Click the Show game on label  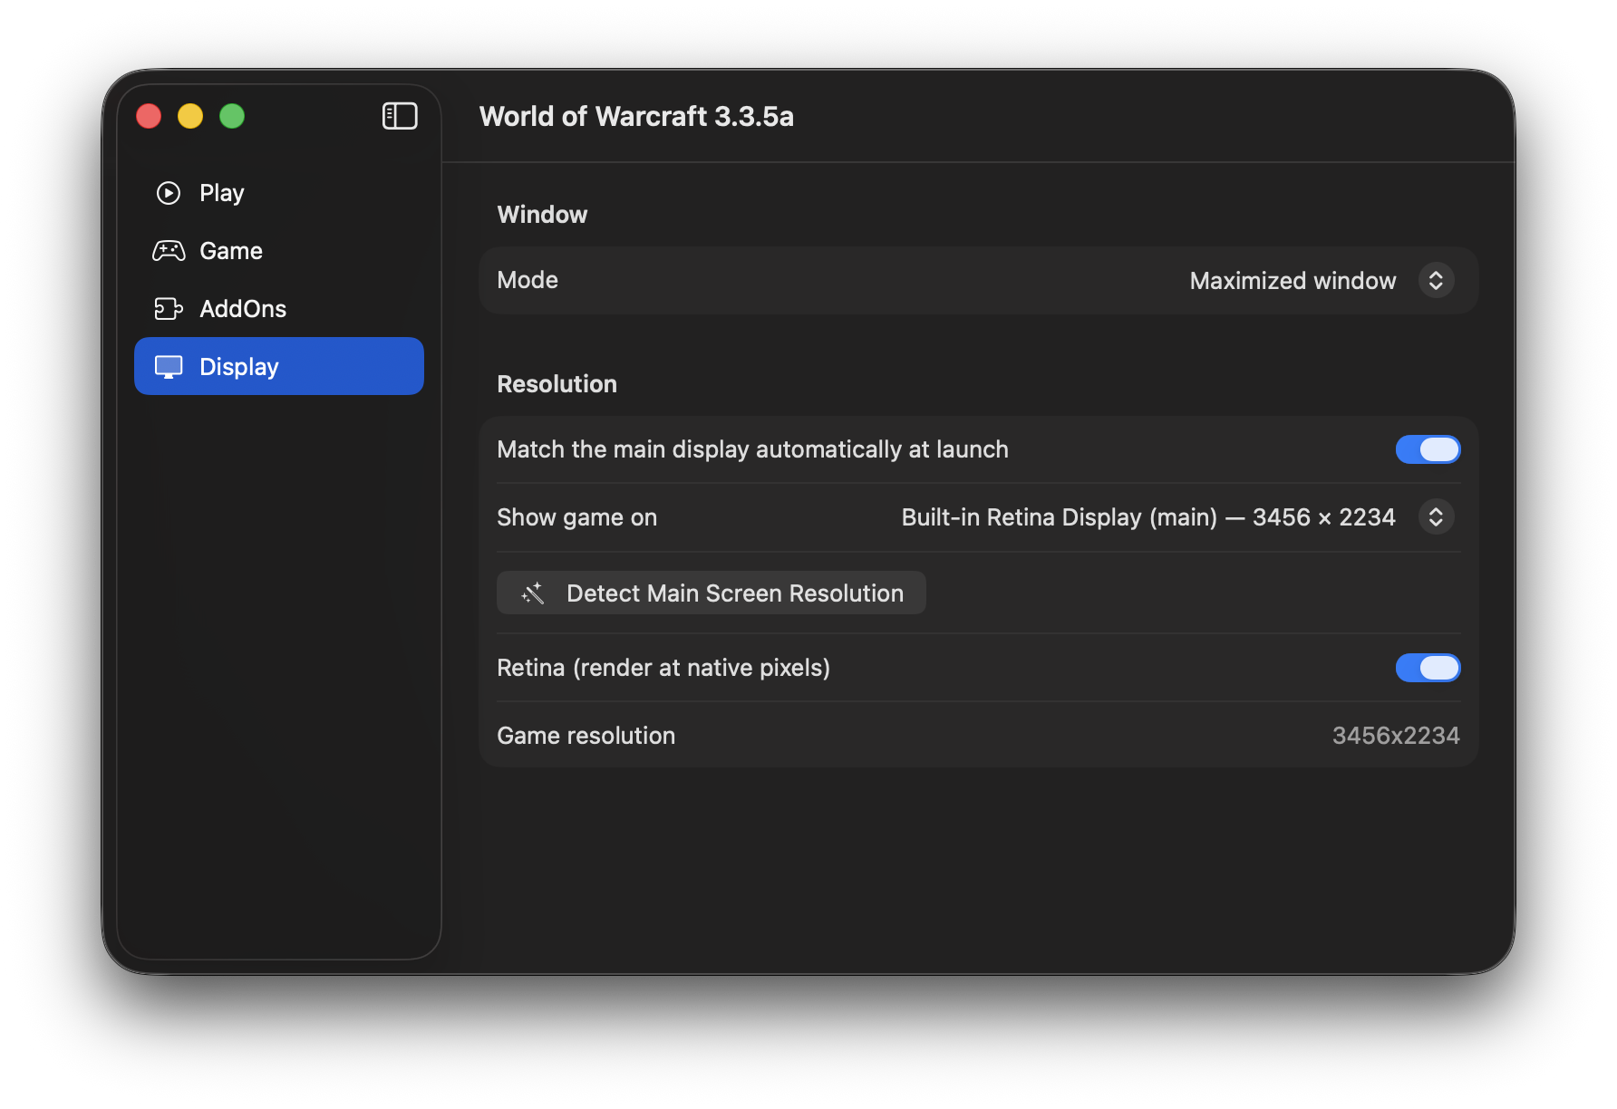[576, 517]
